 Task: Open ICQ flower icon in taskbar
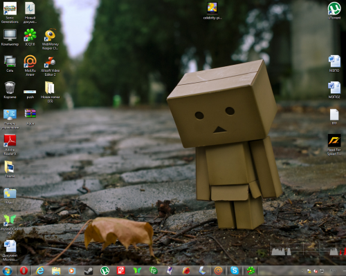tap(251, 270)
